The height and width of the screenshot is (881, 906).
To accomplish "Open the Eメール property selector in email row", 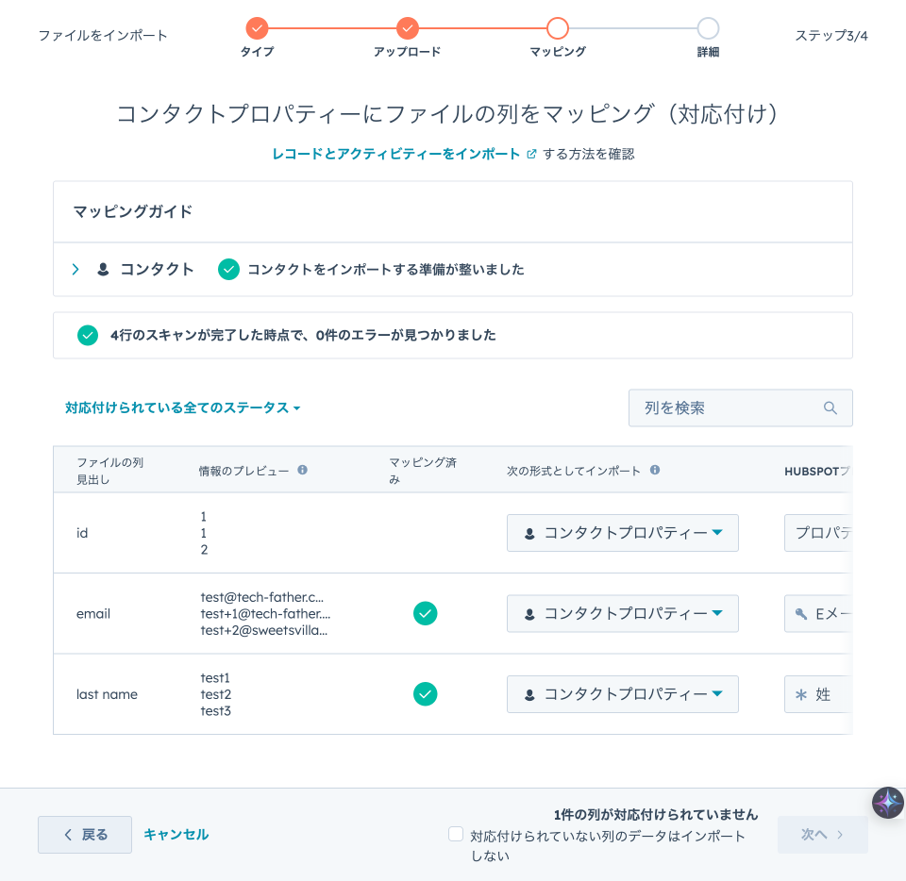I will pos(818,614).
